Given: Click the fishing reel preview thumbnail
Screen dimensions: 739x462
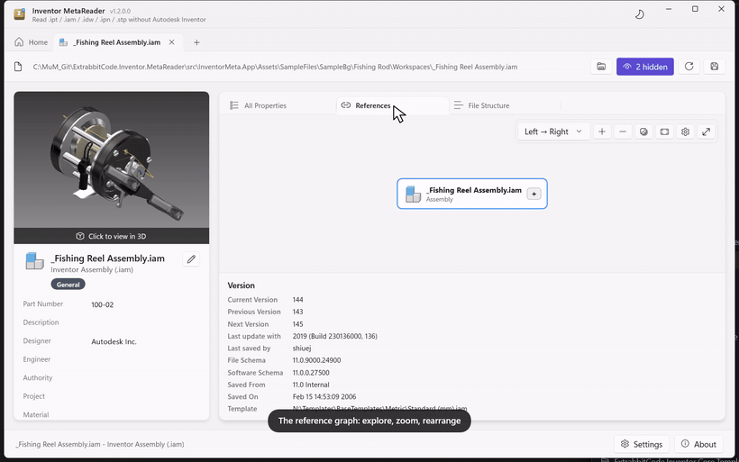Looking at the screenshot, I should click(x=111, y=160).
